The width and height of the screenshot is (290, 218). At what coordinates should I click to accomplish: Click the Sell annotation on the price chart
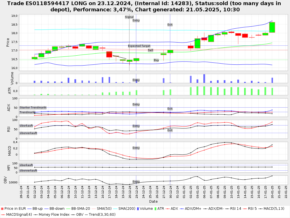150,50
